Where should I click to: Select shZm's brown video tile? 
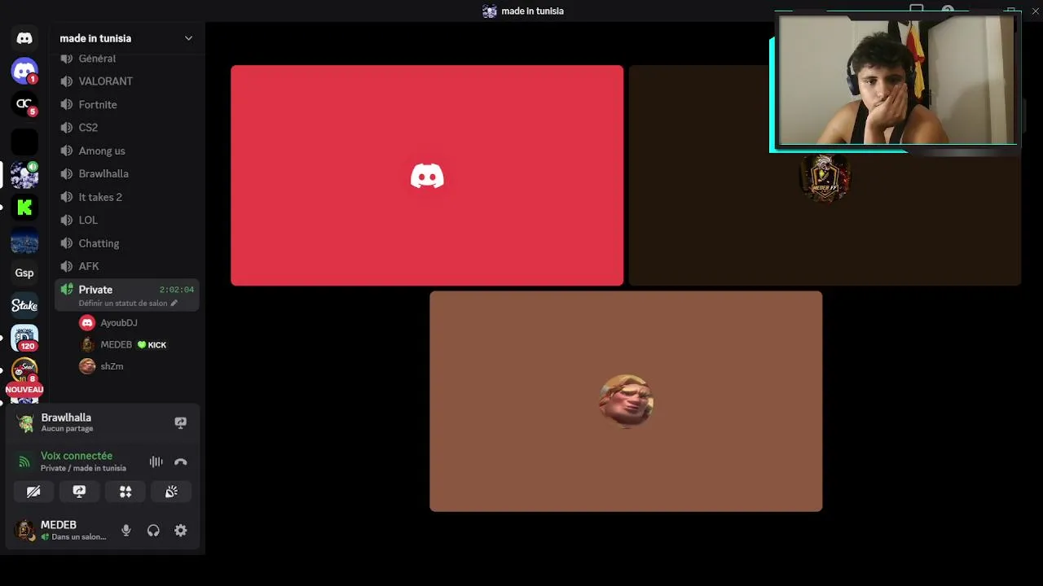(626, 401)
